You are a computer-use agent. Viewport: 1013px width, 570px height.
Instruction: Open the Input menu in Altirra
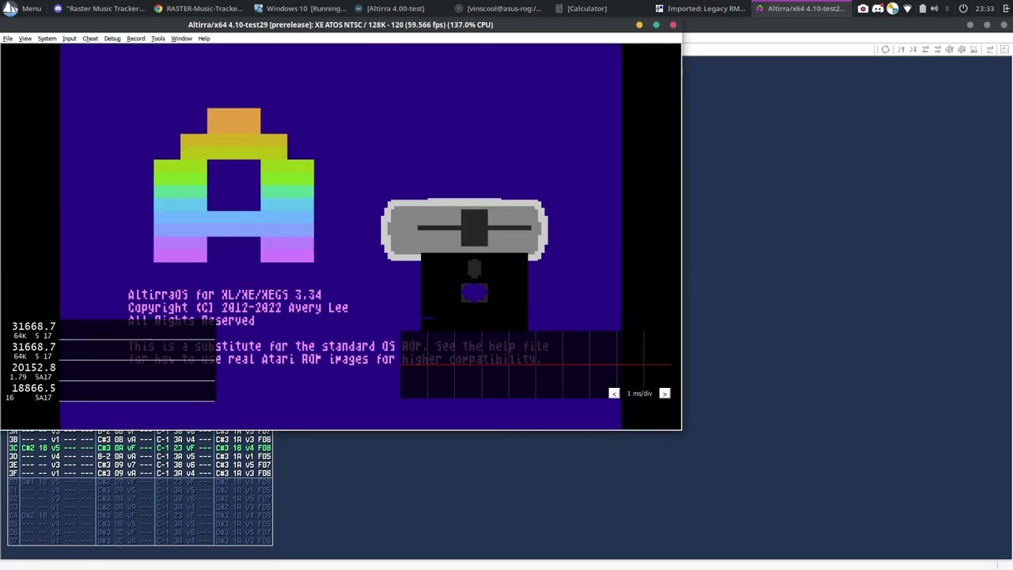[x=70, y=38]
